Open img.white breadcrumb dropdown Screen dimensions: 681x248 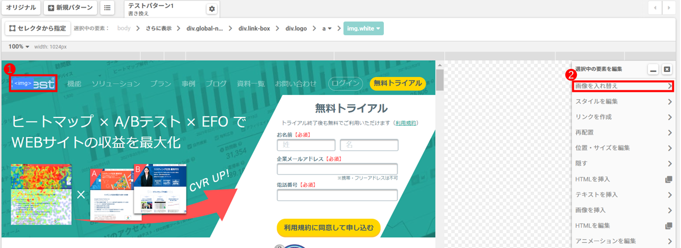(x=363, y=29)
